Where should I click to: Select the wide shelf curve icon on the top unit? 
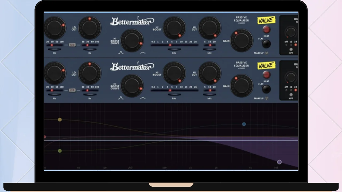[143, 53]
